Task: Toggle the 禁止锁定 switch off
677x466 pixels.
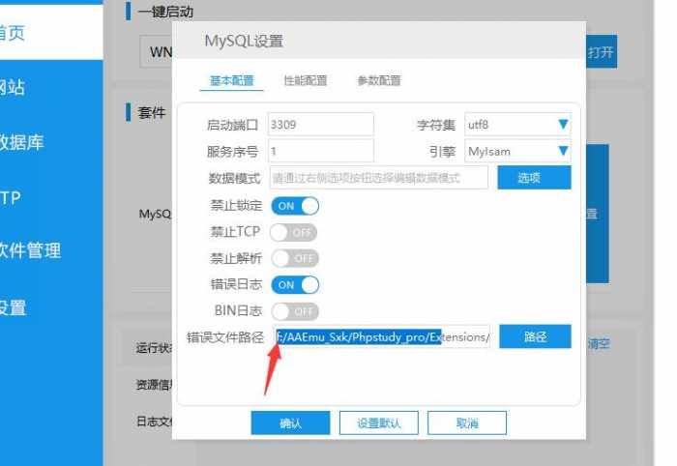Action: click(x=294, y=206)
